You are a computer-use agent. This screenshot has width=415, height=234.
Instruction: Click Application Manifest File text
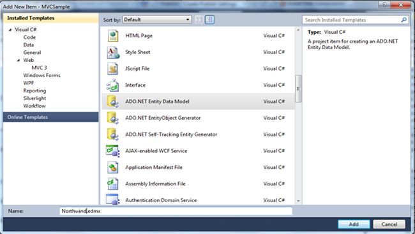[154, 167]
